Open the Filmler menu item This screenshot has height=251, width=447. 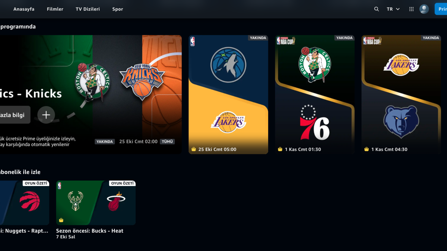55,9
